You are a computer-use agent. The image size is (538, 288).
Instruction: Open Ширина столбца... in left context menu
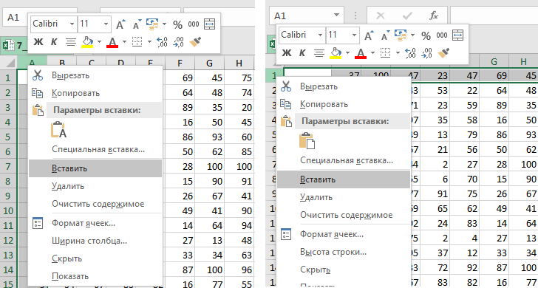click(95, 241)
